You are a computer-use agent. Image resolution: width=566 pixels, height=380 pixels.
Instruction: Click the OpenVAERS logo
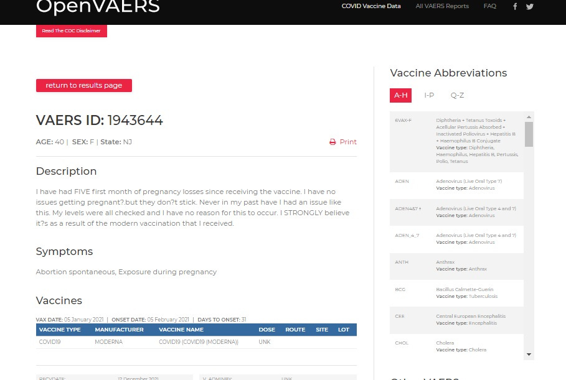(98, 6)
